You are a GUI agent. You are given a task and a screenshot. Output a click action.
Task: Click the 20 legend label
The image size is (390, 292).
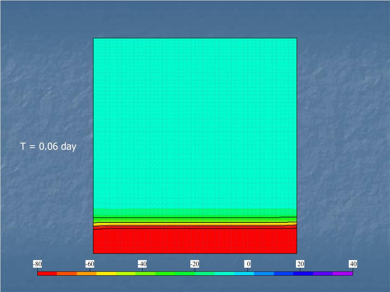pyautogui.click(x=300, y=264)
